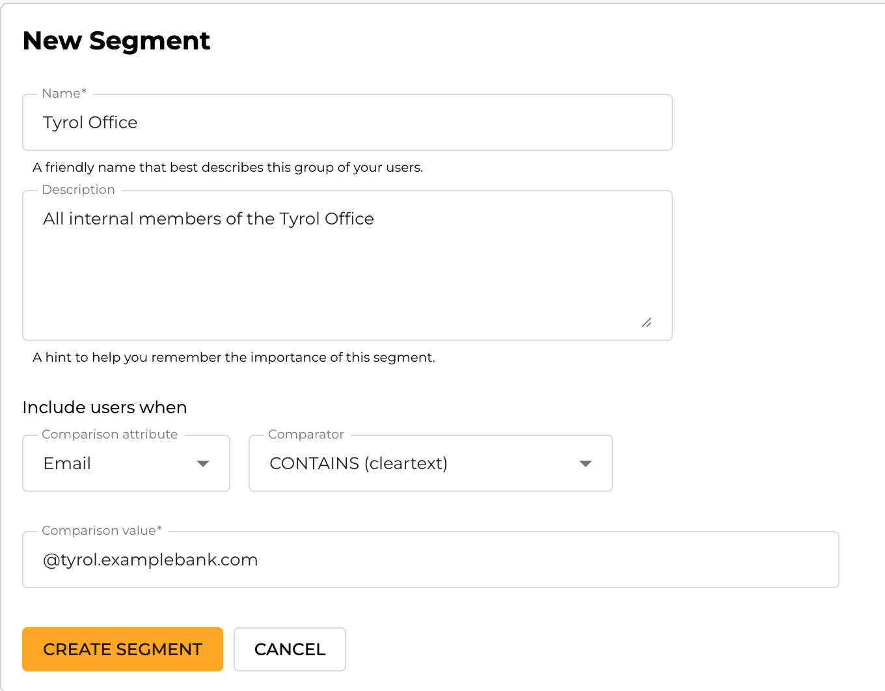
Task: Click the 'Include users when' label
Action: 105,407
